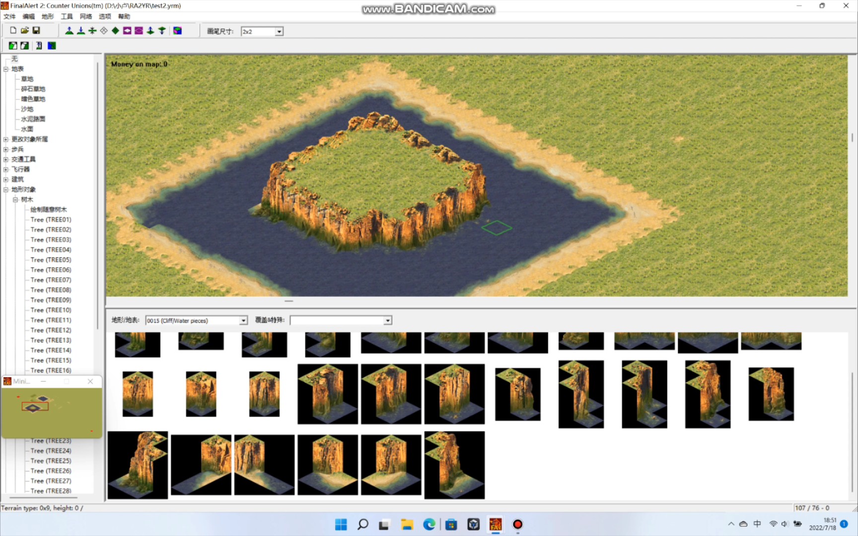The width and height of the screenshot is (858, 536).
Task: Expand the 建筑 tree node
Action: point(6,180)
